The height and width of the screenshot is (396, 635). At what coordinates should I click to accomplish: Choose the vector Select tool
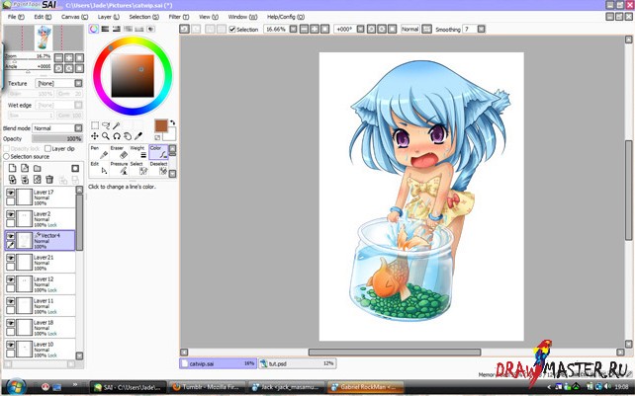(x=138, y=168)
